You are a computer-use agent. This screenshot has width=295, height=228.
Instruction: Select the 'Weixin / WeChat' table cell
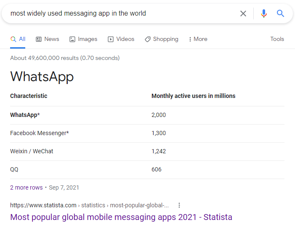point(32,151)
